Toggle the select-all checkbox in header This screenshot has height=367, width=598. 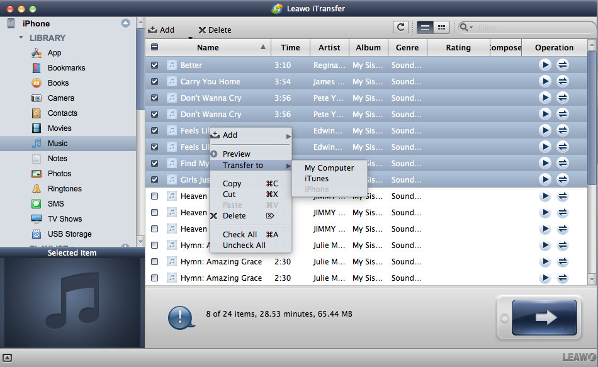point(155,47)
